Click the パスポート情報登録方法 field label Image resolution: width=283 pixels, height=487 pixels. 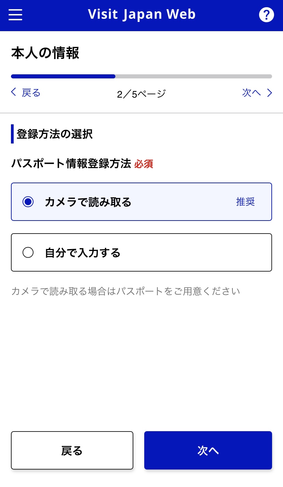click(71, 164)
